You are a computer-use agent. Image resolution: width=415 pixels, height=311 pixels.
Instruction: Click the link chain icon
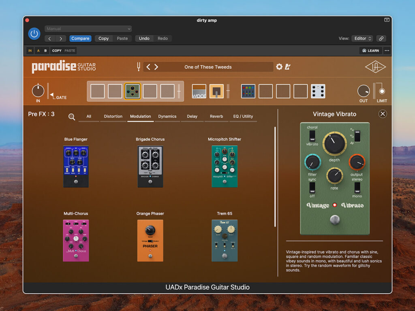[381, 38]
